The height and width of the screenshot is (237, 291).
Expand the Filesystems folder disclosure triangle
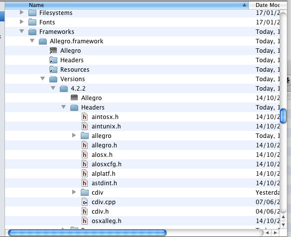pyautogui.click(x=22, y=12)
